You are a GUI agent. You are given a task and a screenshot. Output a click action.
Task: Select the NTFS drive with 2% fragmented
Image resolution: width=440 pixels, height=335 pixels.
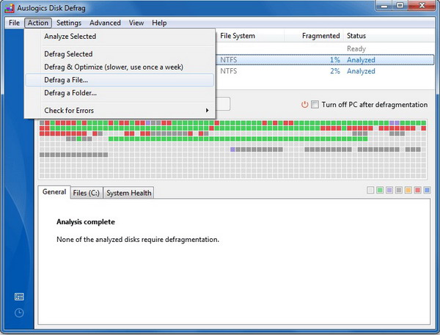[325, 71]
